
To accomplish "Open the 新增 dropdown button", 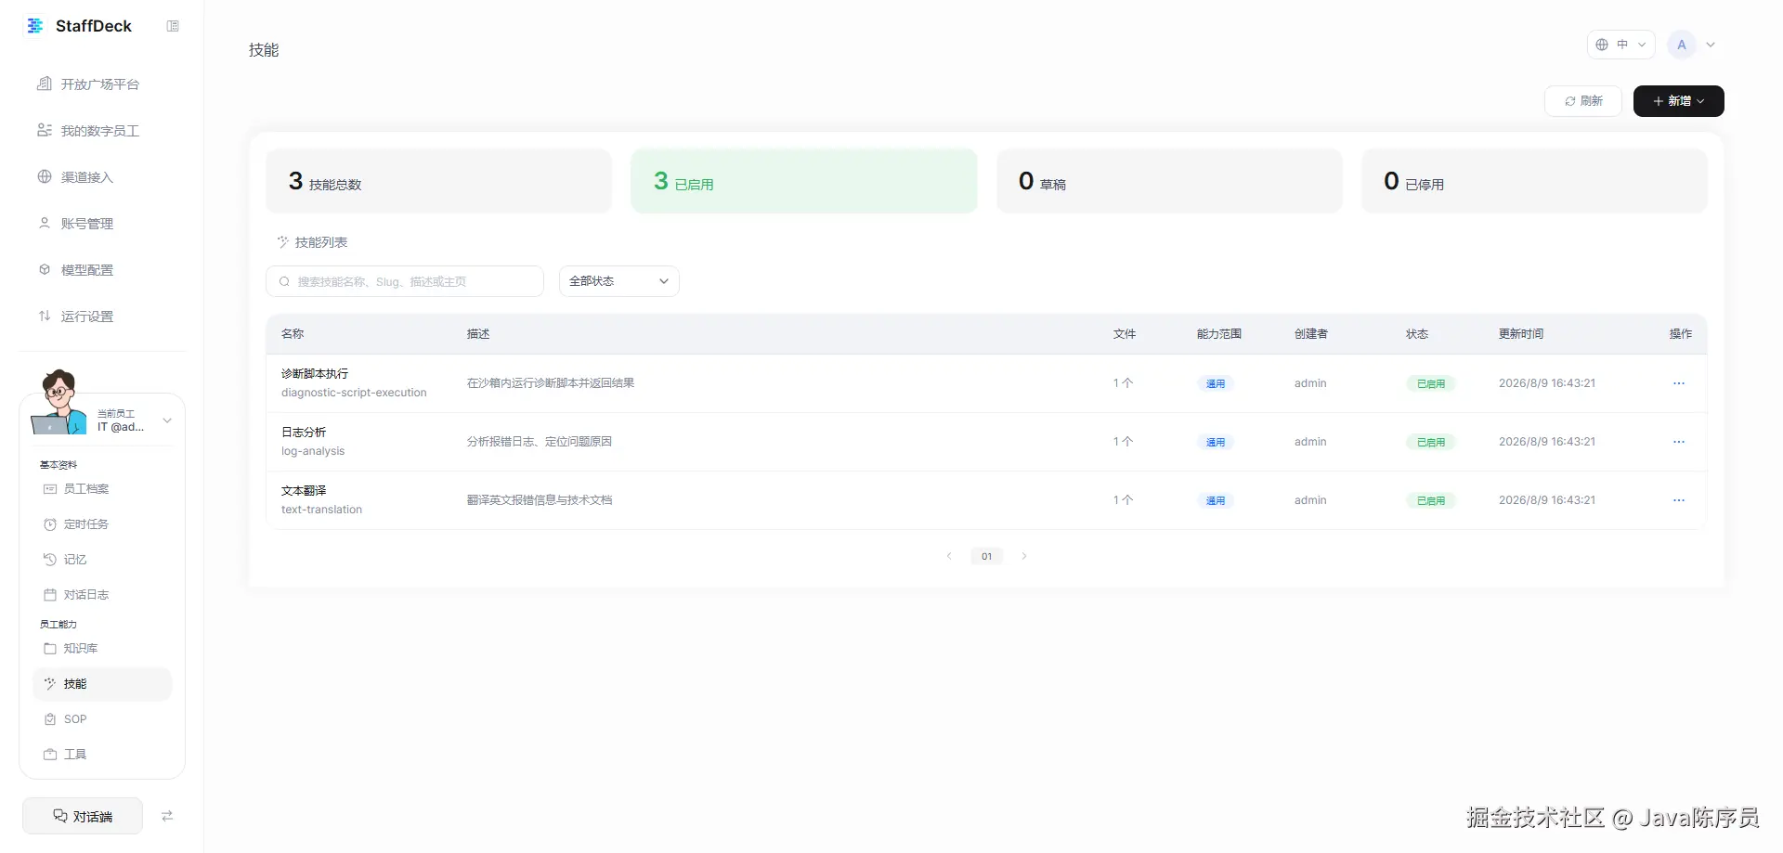I will [1678, 101].
